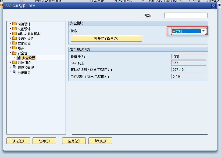Select the 多语种设置 tree label
The image size is (221, 157).
pyautogui.click(x=26, y=39)
